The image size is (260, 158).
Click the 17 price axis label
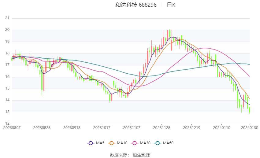pos(7,65)
